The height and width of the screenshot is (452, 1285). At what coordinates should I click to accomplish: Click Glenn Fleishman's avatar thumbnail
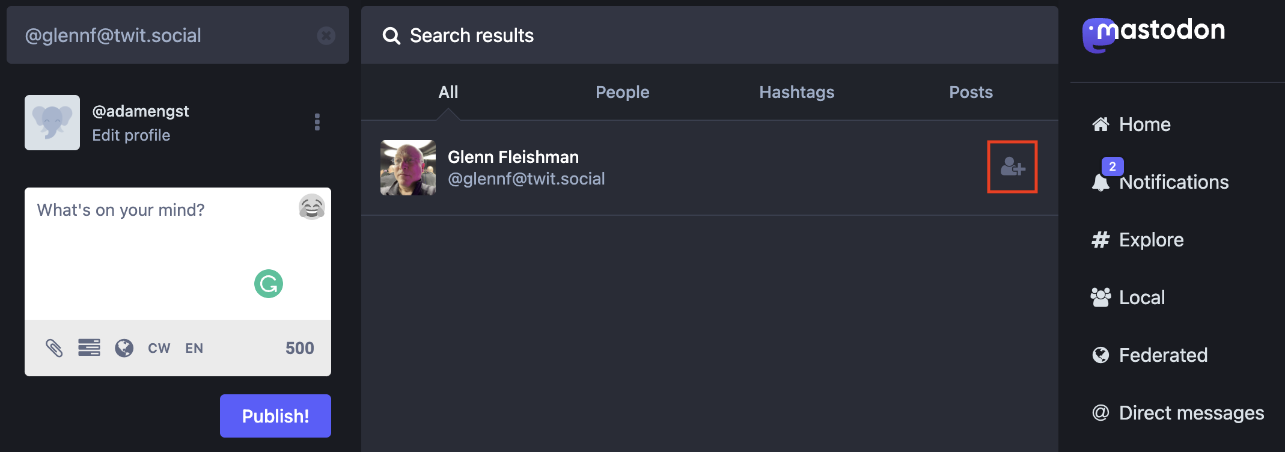[408, 168]
